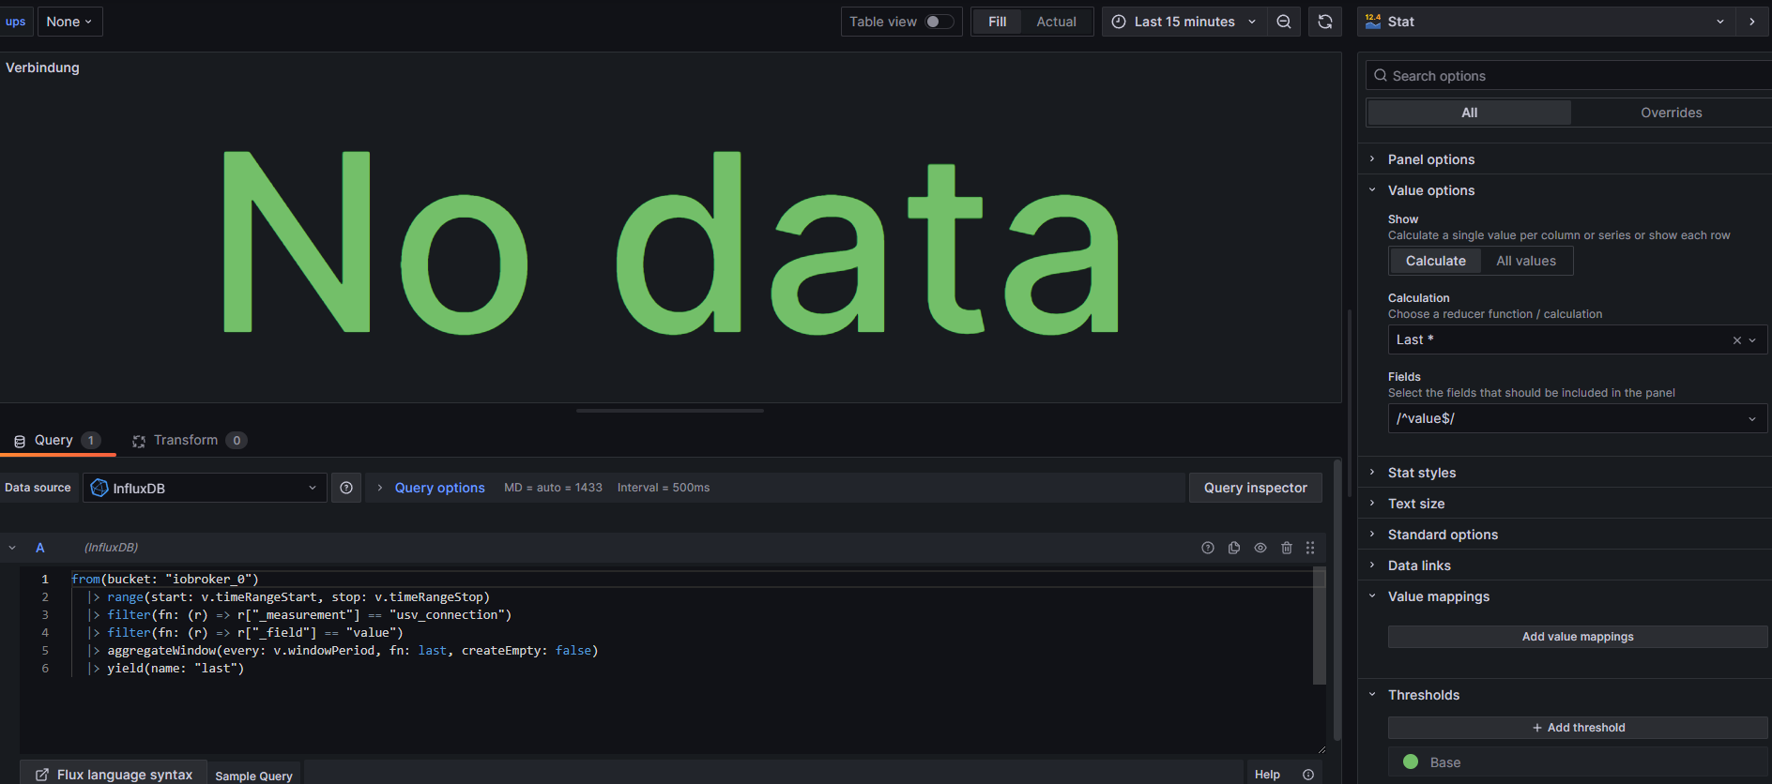Click the 'Interval = 500ms' text
The height and width of the screenshot is (784, 1772).
[663, 488]
